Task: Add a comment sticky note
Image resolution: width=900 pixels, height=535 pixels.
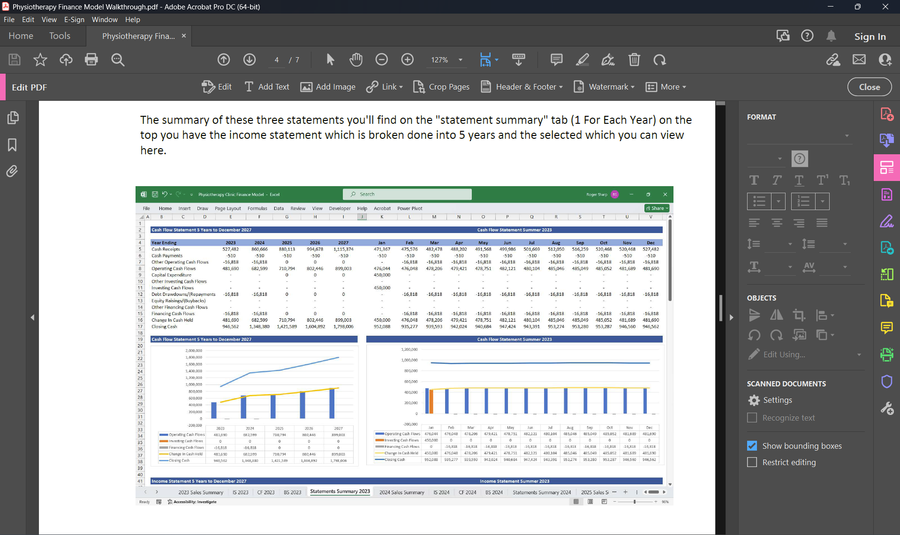Action: [x=557, y=60]
